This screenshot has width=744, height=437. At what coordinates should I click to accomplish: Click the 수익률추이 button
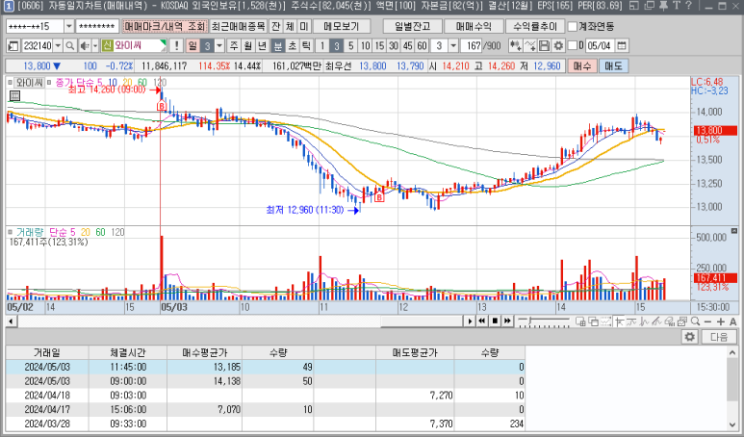click(x=535, y=26)
